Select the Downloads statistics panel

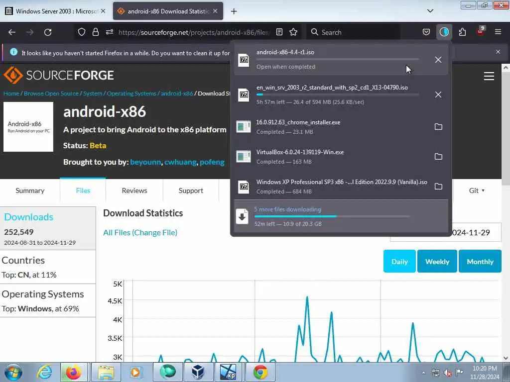coord(48,228)
